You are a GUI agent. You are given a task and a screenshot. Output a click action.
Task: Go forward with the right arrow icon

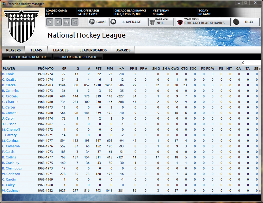coord(58,22)
